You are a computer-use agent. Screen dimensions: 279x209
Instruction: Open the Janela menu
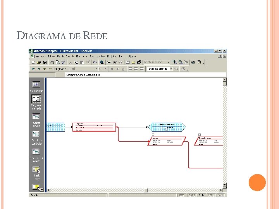[122, 57]
